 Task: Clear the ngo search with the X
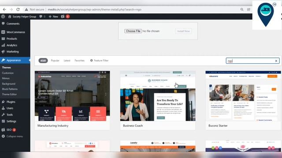tap(276, 61)
